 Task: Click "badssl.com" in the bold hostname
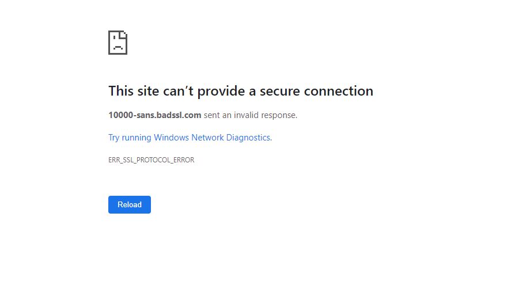tap(178, 115)
